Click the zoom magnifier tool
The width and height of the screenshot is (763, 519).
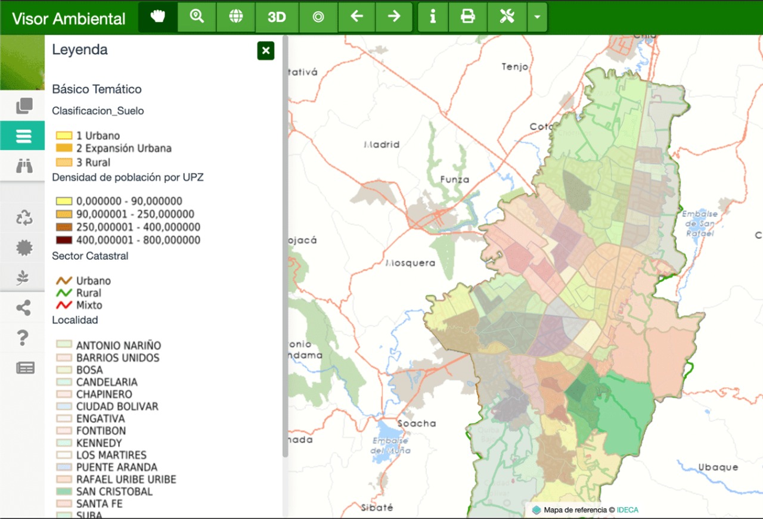pyautogui.click(x=197, y=17)
